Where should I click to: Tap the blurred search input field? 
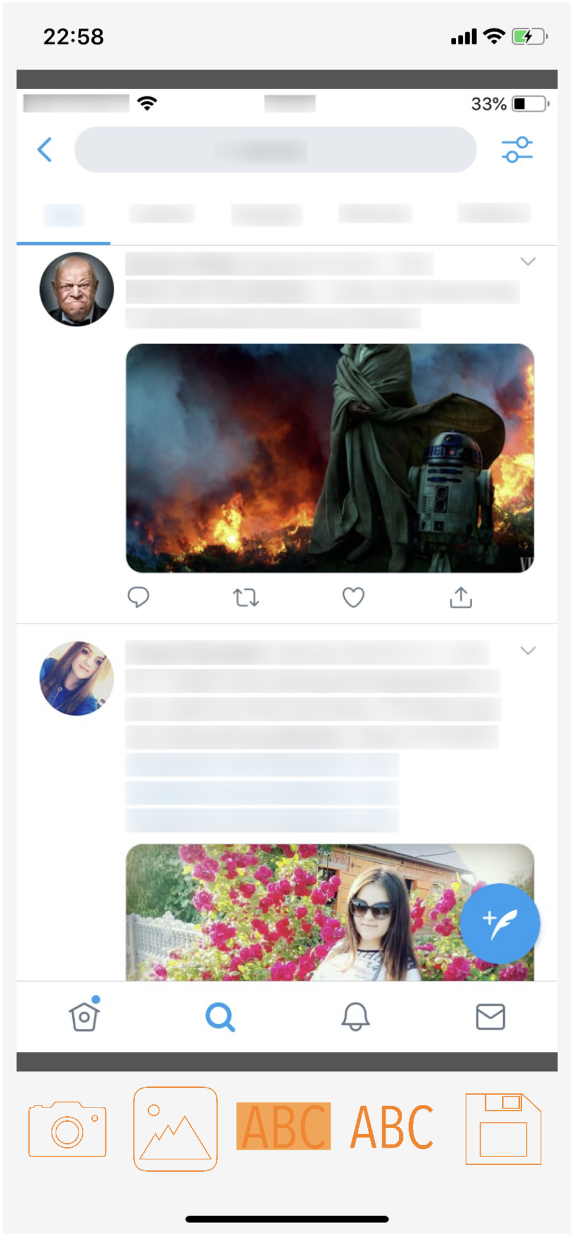[276, 150]
